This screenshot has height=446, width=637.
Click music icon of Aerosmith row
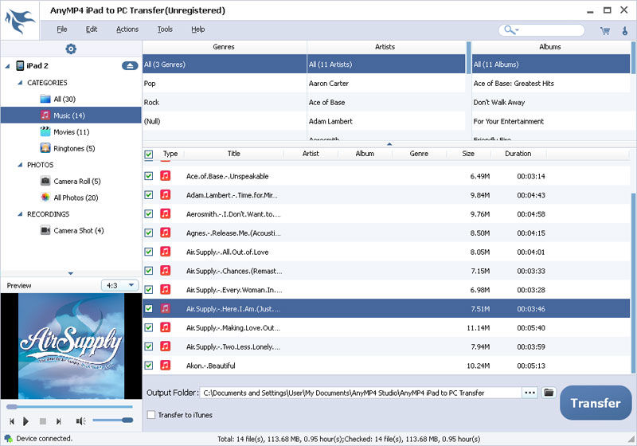tap(165, 213)
